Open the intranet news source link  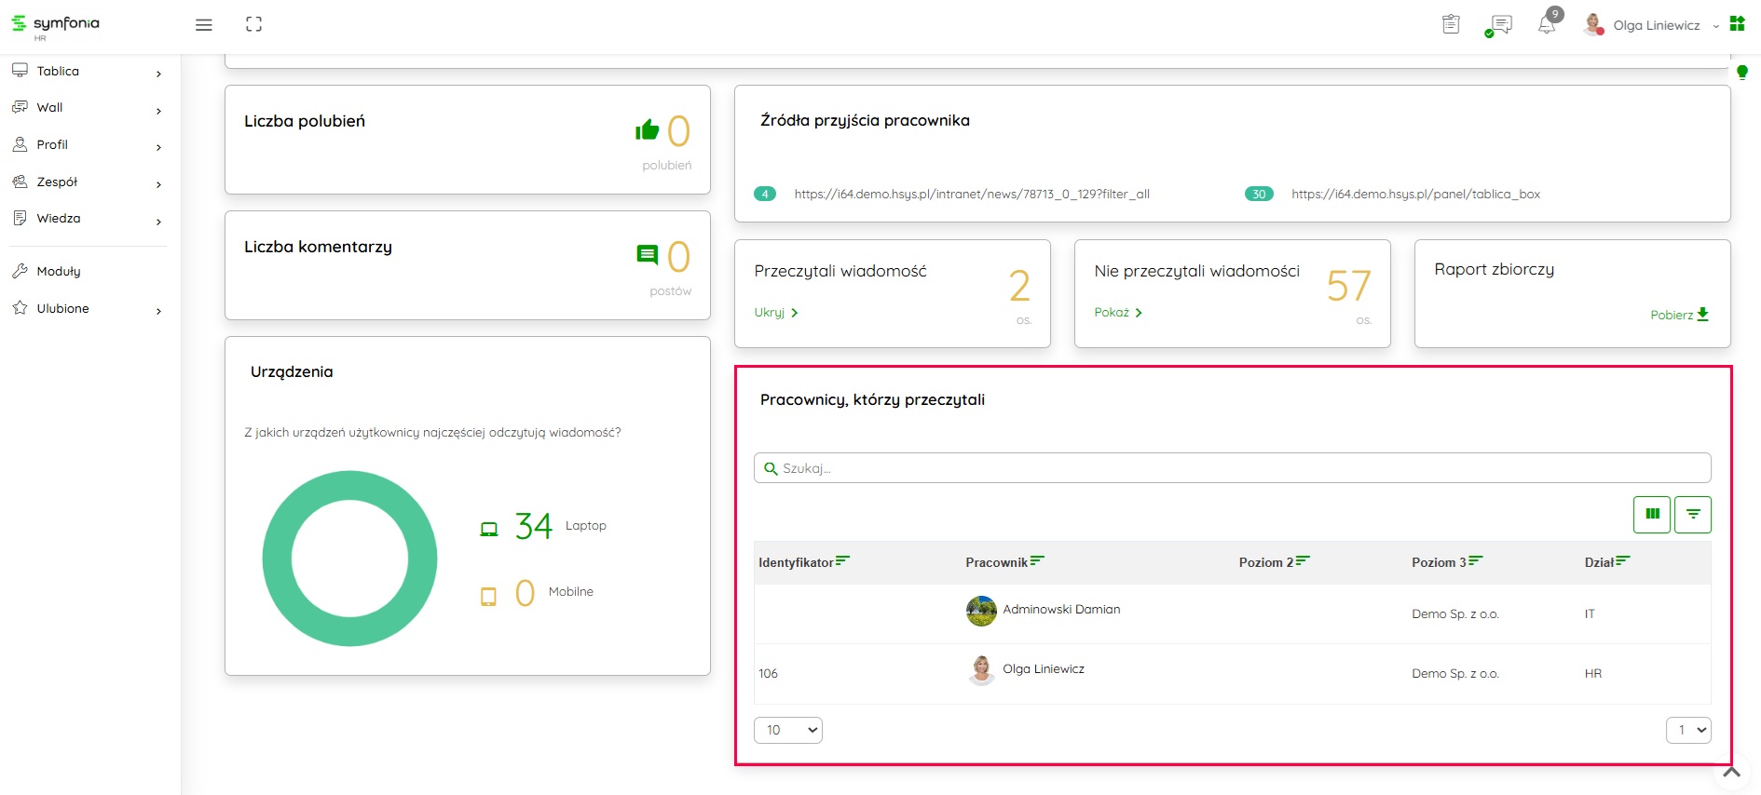pos(971,195)
